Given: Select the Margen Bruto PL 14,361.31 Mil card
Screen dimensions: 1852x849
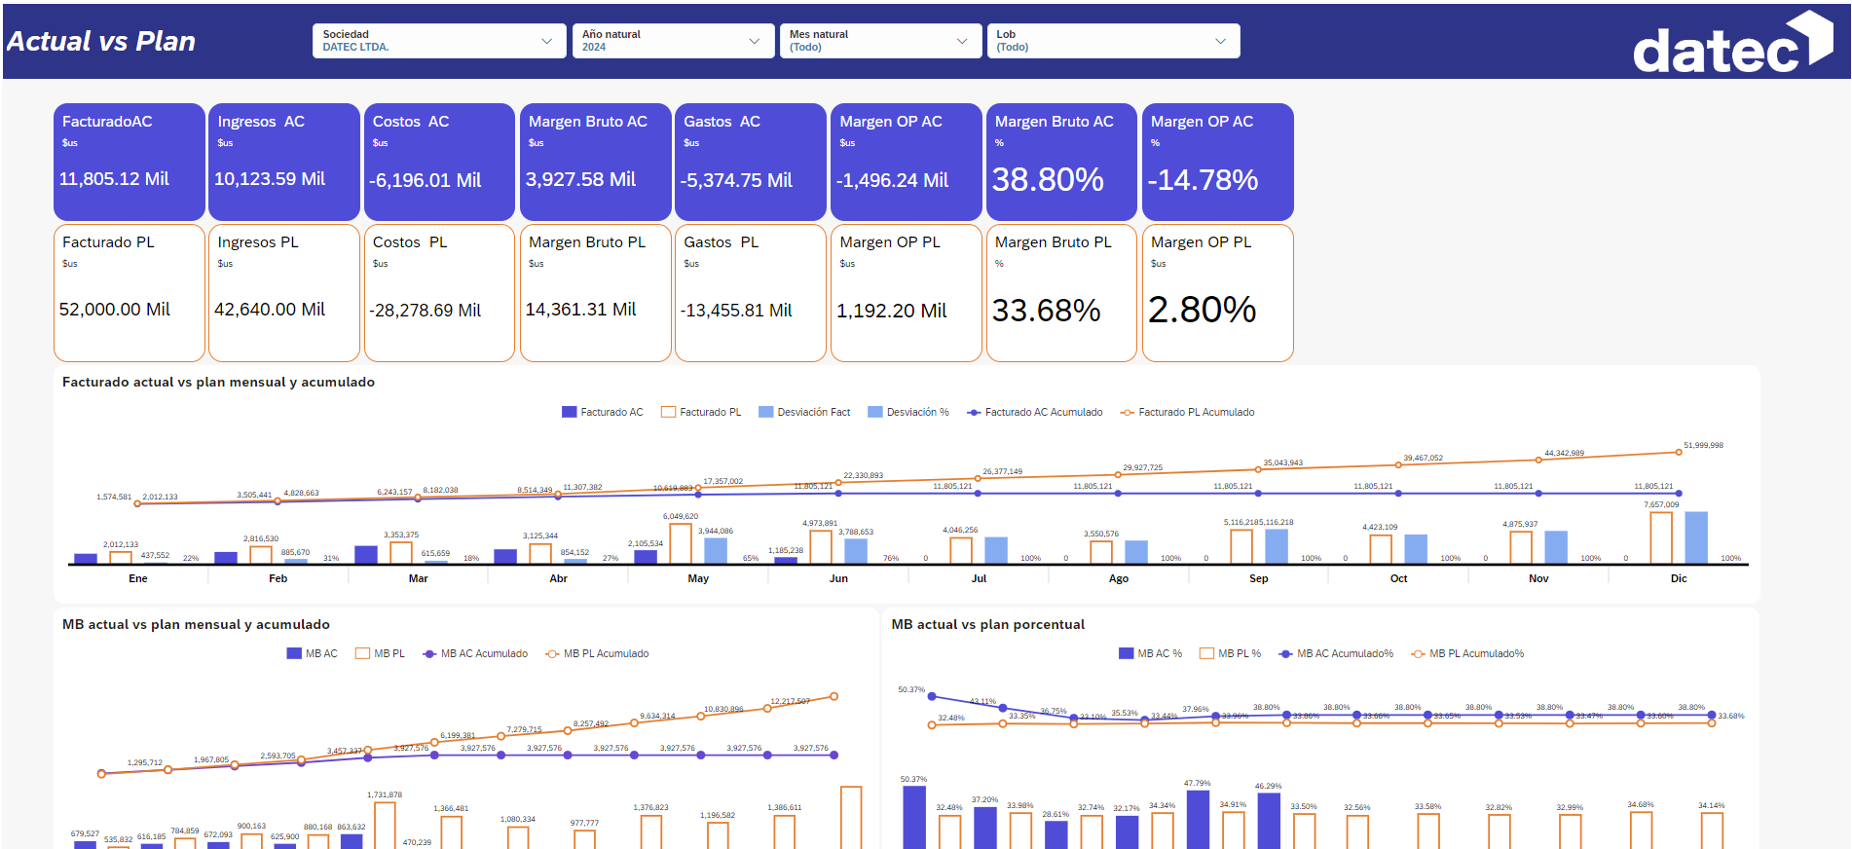Looking at the screenshot, I should tap(595, 293).
